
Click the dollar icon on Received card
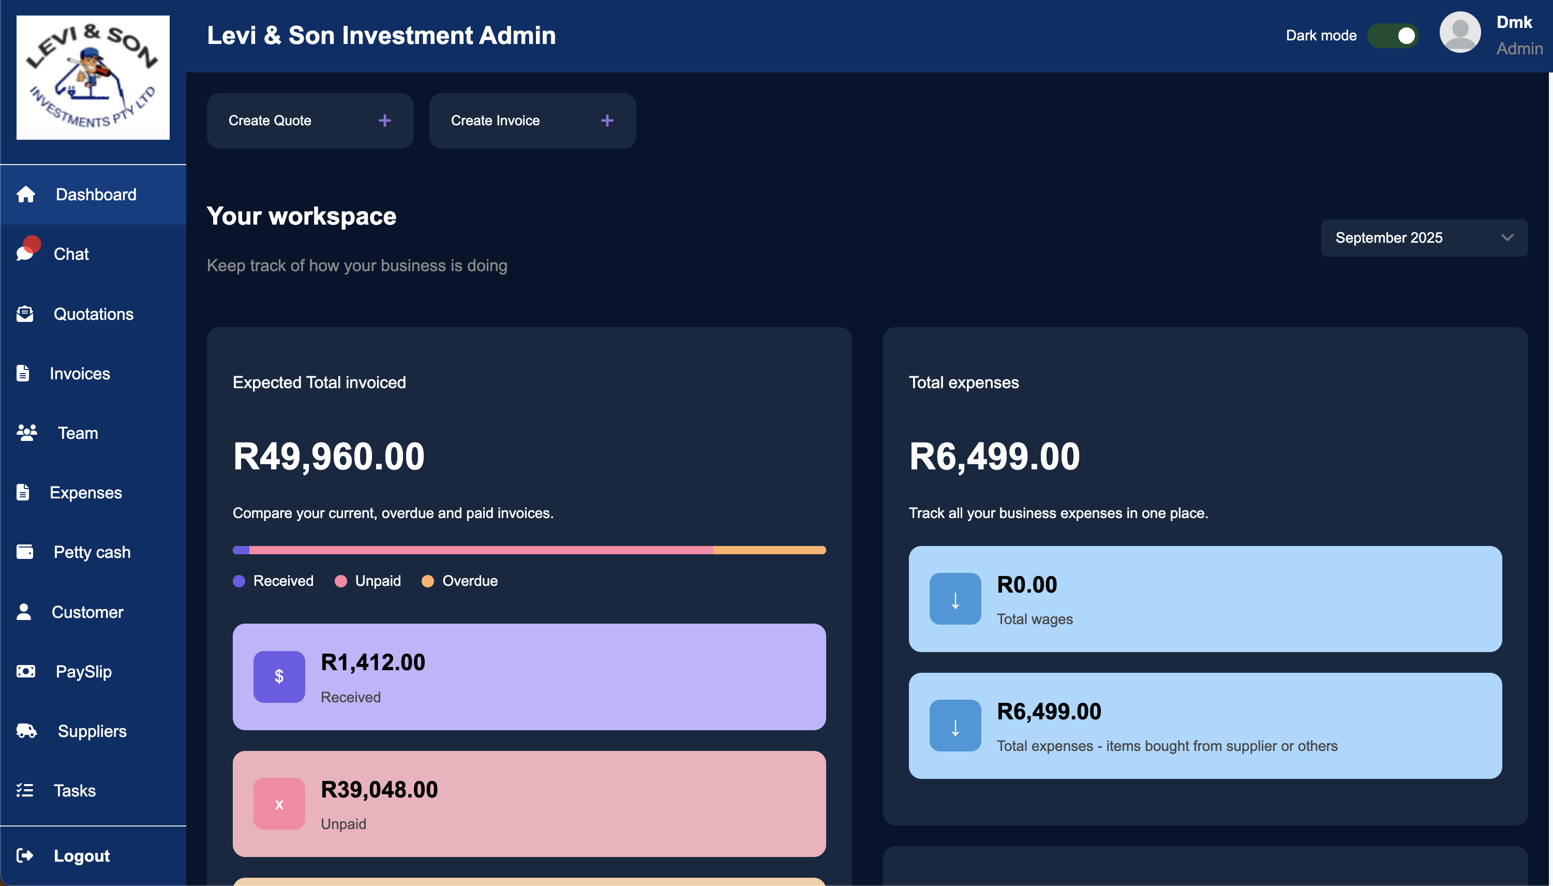279,677
